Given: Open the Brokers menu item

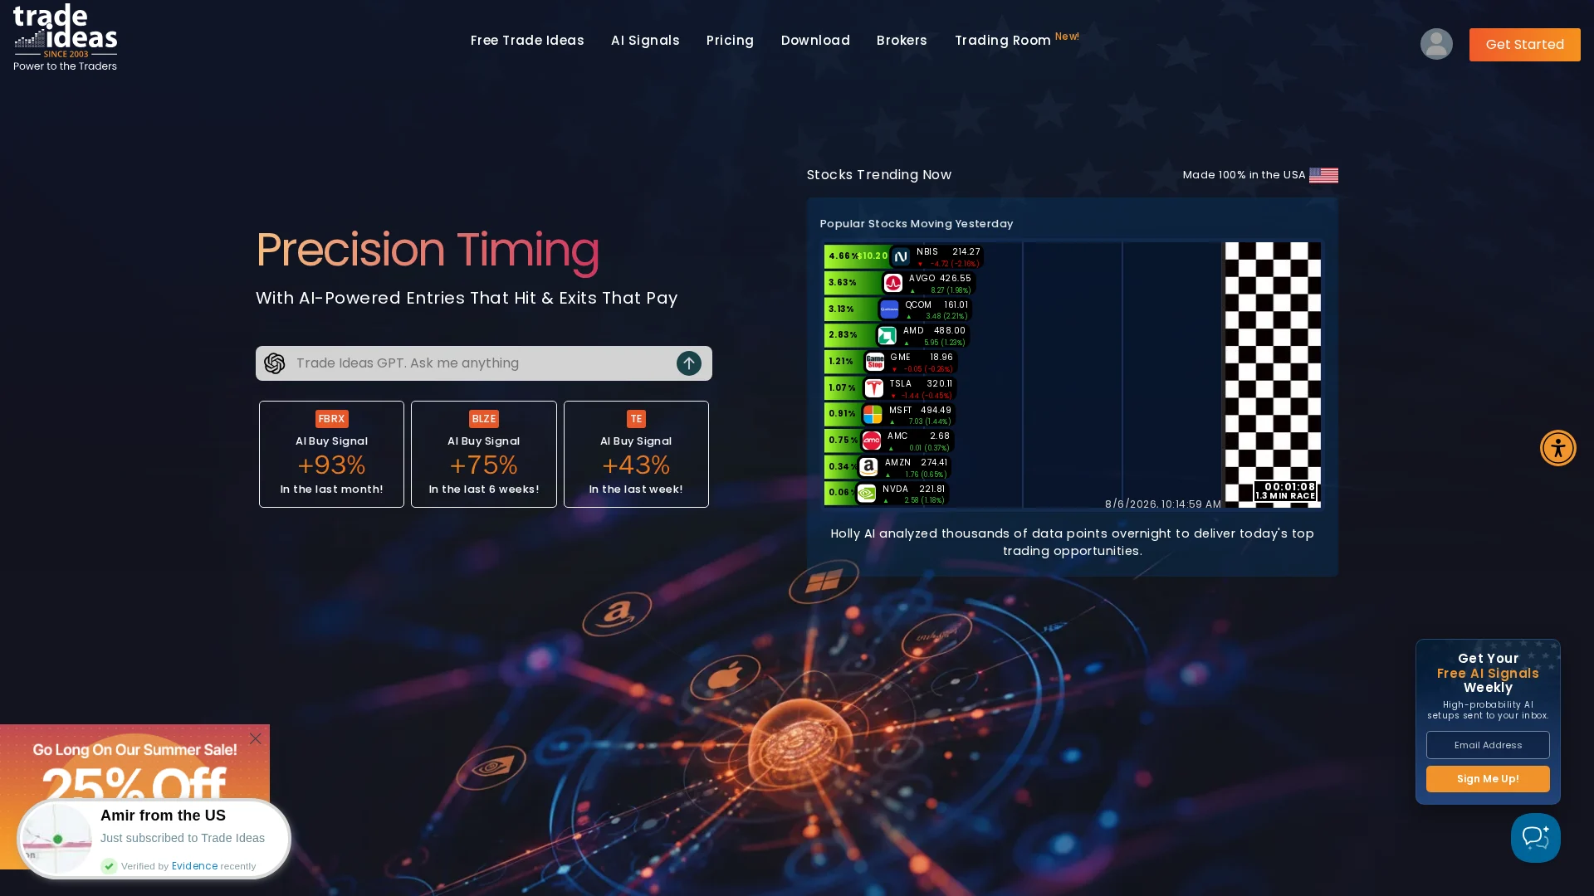Looking at the screenshot, I should pyautogui.click(x=902, y=41).
